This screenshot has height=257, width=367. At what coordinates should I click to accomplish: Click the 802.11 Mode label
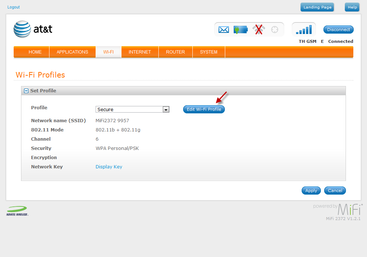click(x=47, y=130)
